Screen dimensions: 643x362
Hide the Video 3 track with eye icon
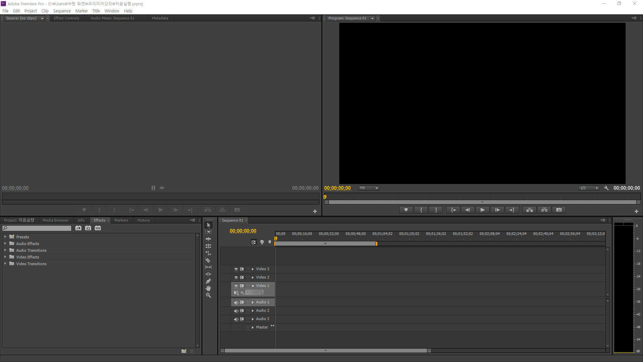(x=236, y=269)
